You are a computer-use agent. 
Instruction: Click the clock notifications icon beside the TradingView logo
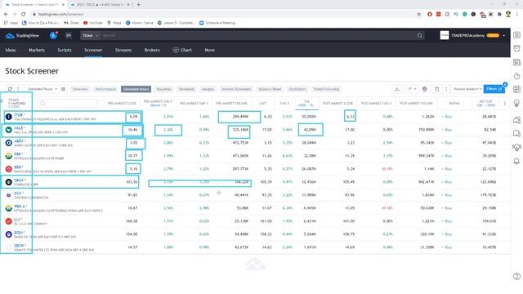(53, 35)
